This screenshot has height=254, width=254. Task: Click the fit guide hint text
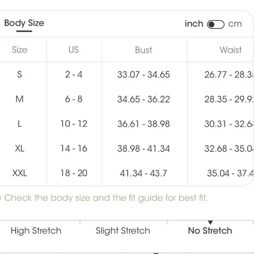[106, 198]
